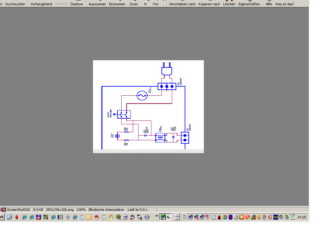
Task: Click Auszoomen to zoom out
Action: (x=97, y=4)
